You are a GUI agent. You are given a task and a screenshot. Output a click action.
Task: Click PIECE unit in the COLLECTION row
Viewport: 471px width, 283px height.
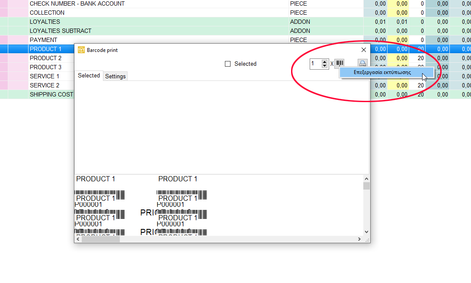click(298, 13)
